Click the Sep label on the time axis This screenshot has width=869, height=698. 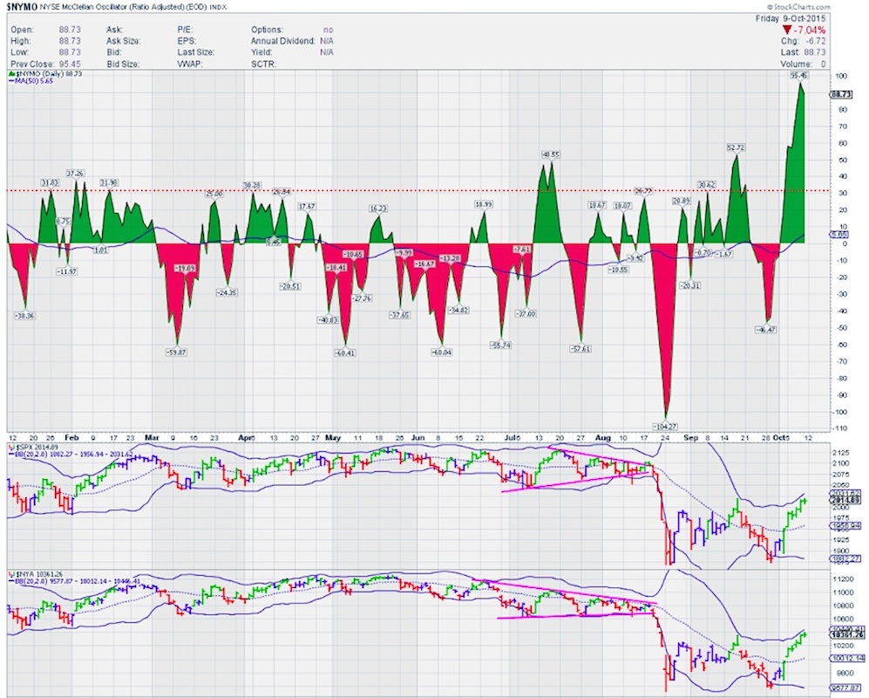coord(690,438)
